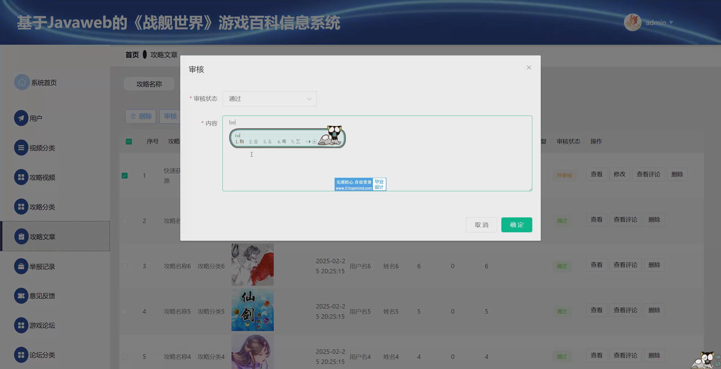Click the green 确定 button

(x=517, y=225)
